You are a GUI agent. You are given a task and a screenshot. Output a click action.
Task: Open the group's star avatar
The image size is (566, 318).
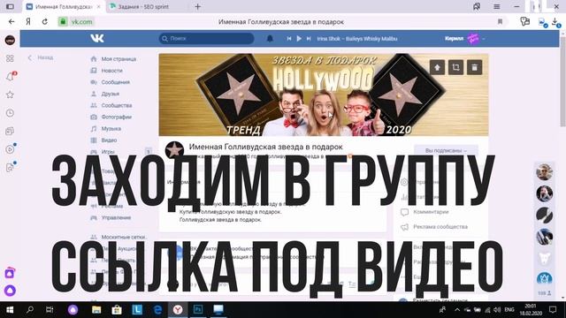point(175,149)
